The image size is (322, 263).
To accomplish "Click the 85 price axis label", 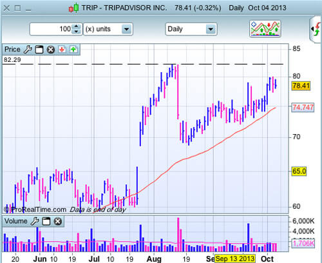I will [x=296, y=49].
